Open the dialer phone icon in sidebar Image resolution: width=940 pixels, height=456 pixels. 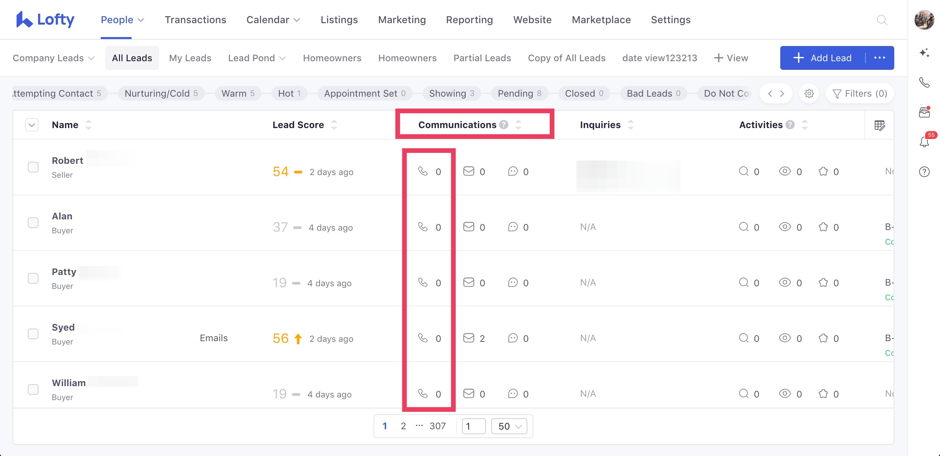(924, 83)
